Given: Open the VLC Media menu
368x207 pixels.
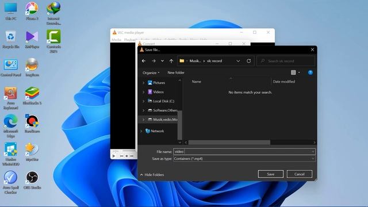Looking at the screenshot, I should 116,40.
